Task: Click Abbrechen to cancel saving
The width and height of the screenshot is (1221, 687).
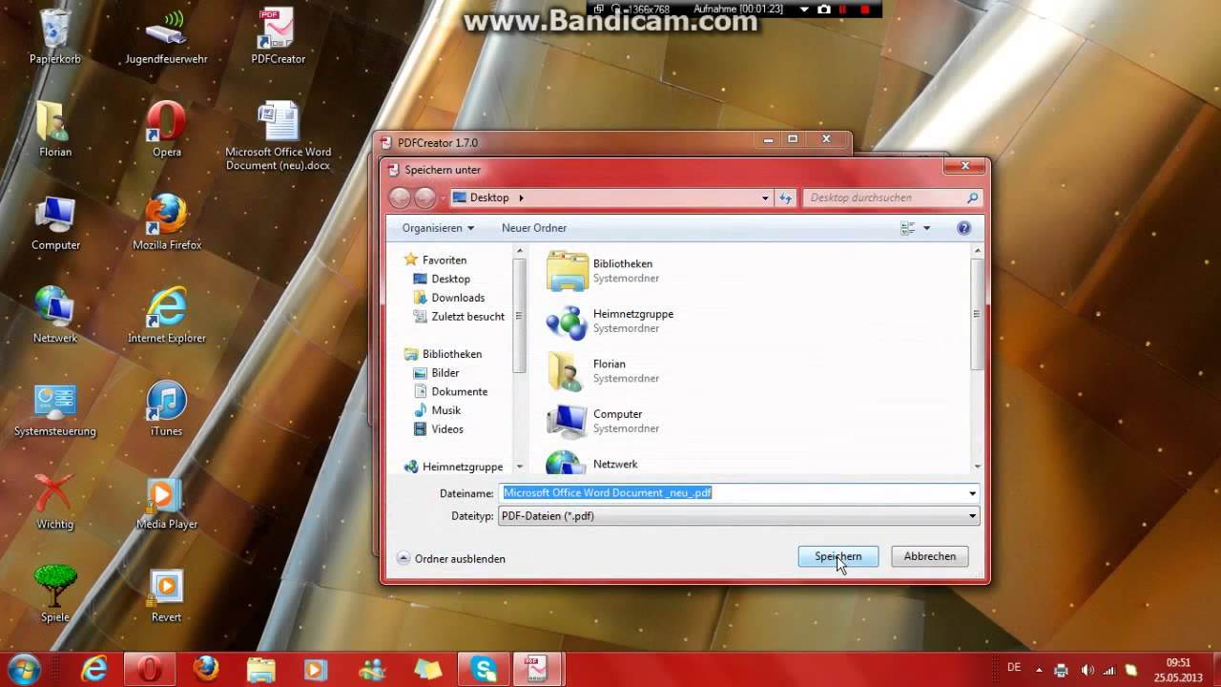Action: [929, 556]
